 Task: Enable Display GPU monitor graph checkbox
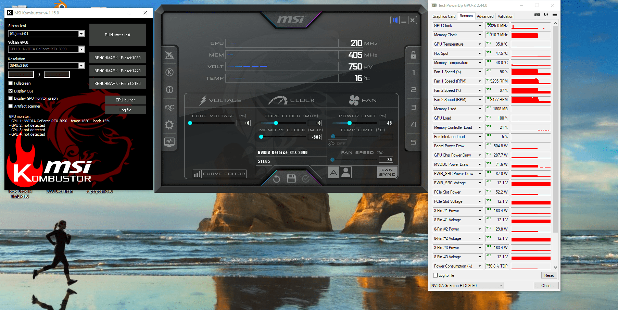[x=11, y=98]
